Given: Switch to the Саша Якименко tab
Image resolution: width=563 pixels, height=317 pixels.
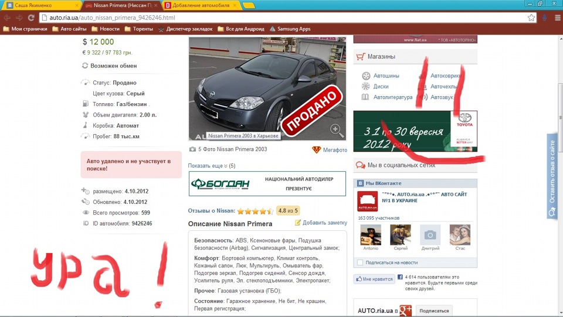Looking at the screenshot, I should 41,5.
